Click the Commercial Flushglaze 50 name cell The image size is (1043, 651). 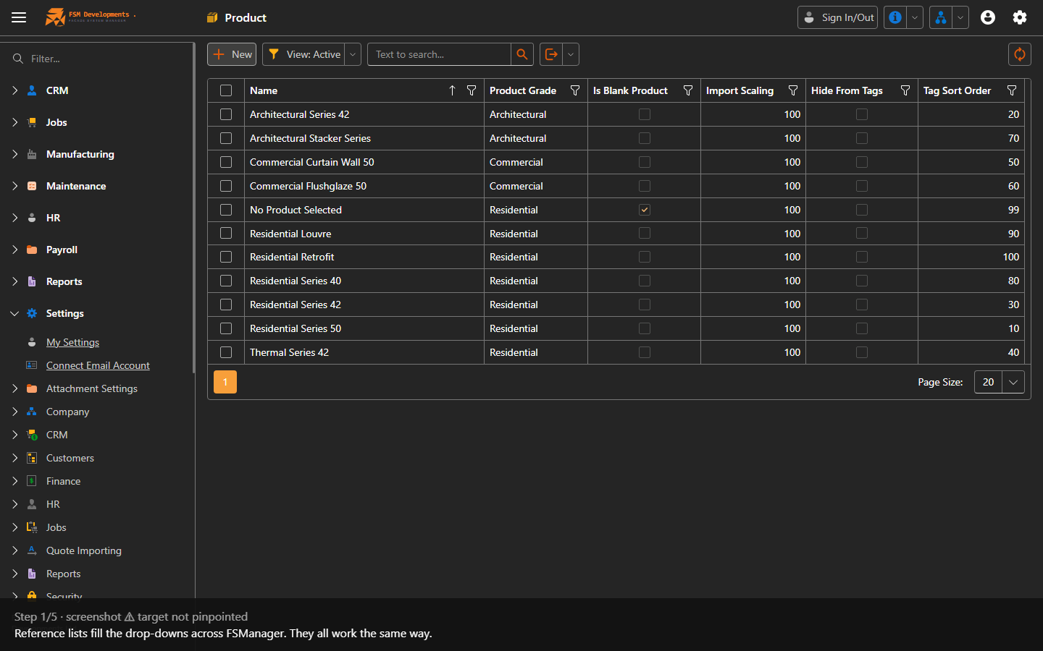coord(364,186)
